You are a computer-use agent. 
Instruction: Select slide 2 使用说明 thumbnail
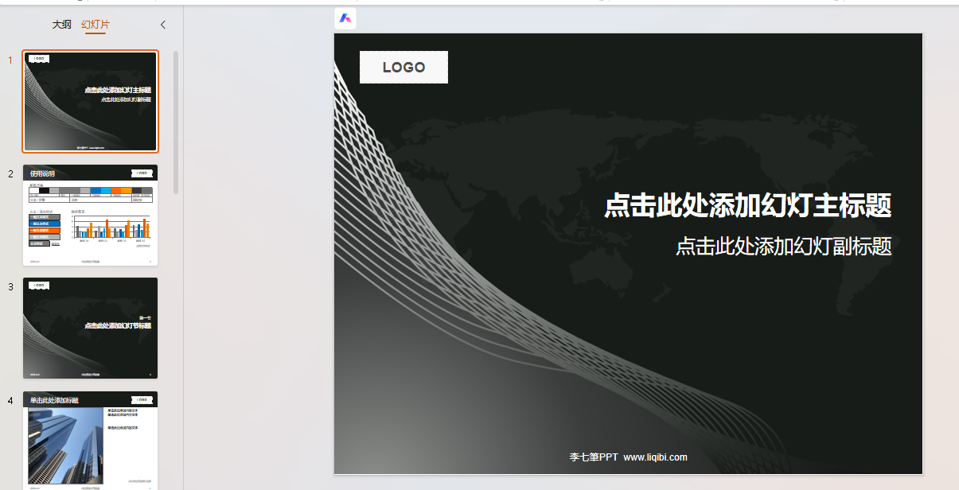[x=91, y=216]
